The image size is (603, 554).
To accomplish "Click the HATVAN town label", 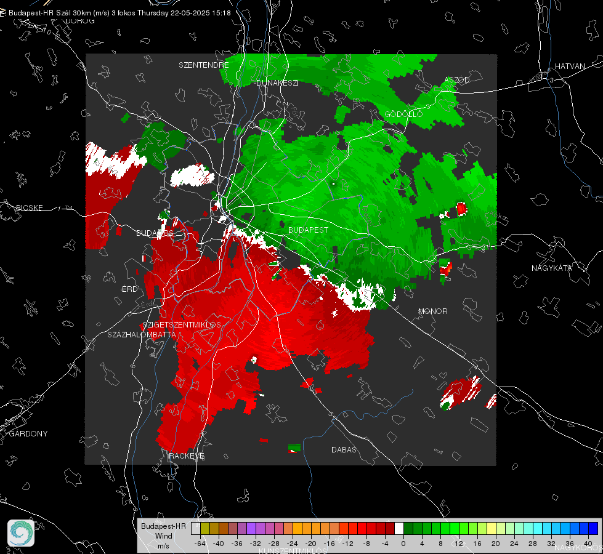I will tap(570, 66).
